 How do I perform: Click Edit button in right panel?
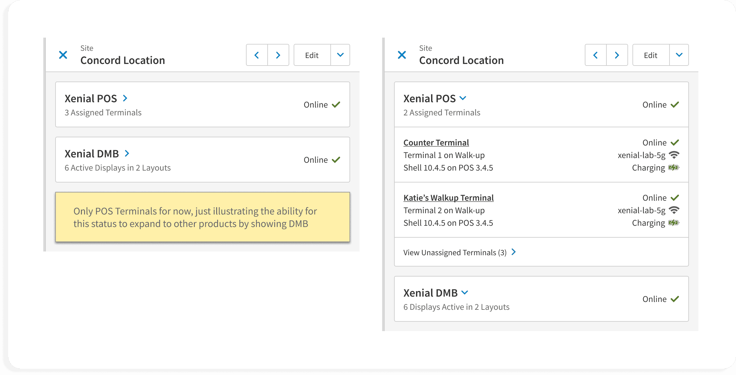tap(651, 55)
